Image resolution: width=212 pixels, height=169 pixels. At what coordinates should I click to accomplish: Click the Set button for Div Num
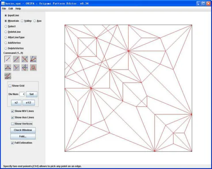(x=32, y=94)
